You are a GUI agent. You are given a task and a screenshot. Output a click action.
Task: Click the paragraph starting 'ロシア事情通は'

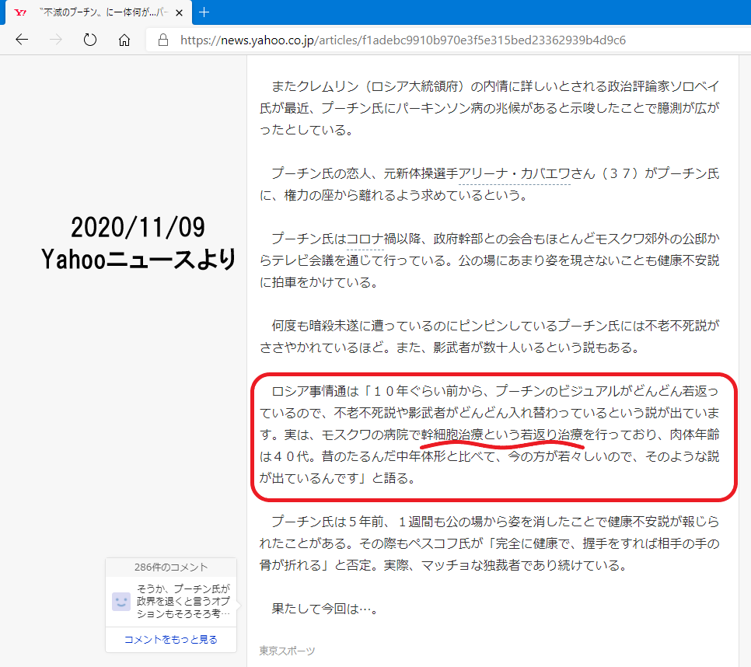point(490,435)
